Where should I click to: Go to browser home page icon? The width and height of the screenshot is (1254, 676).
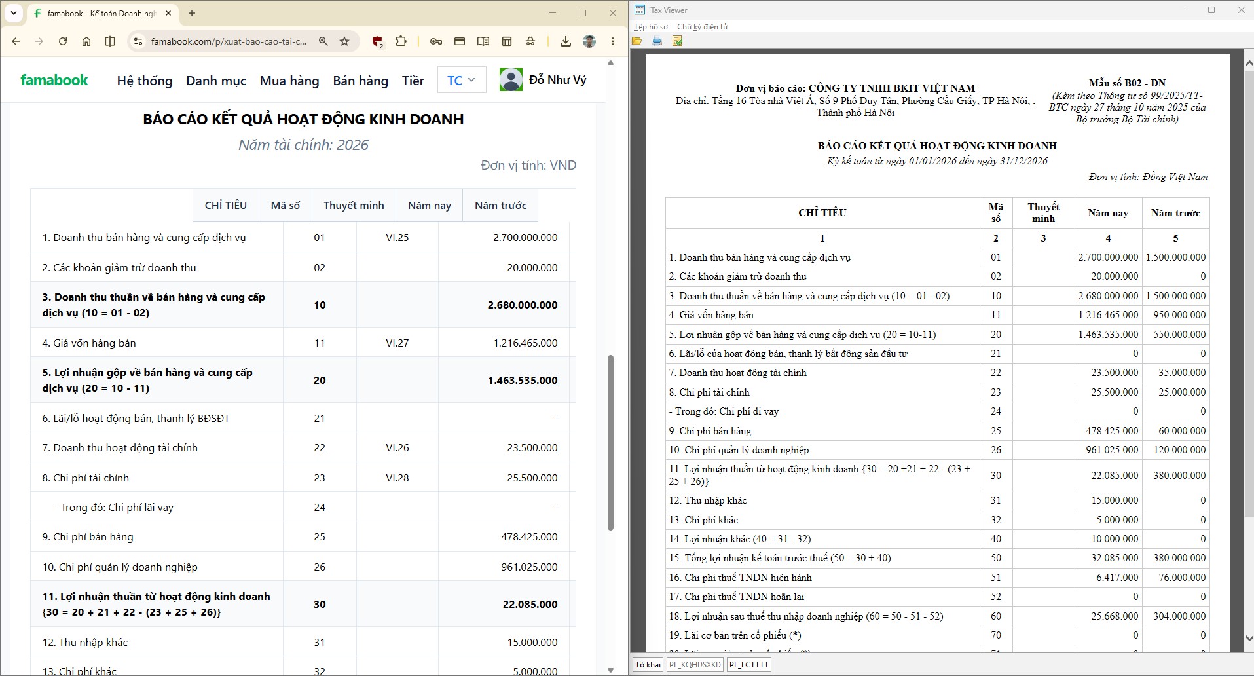(x=86, y=41)
